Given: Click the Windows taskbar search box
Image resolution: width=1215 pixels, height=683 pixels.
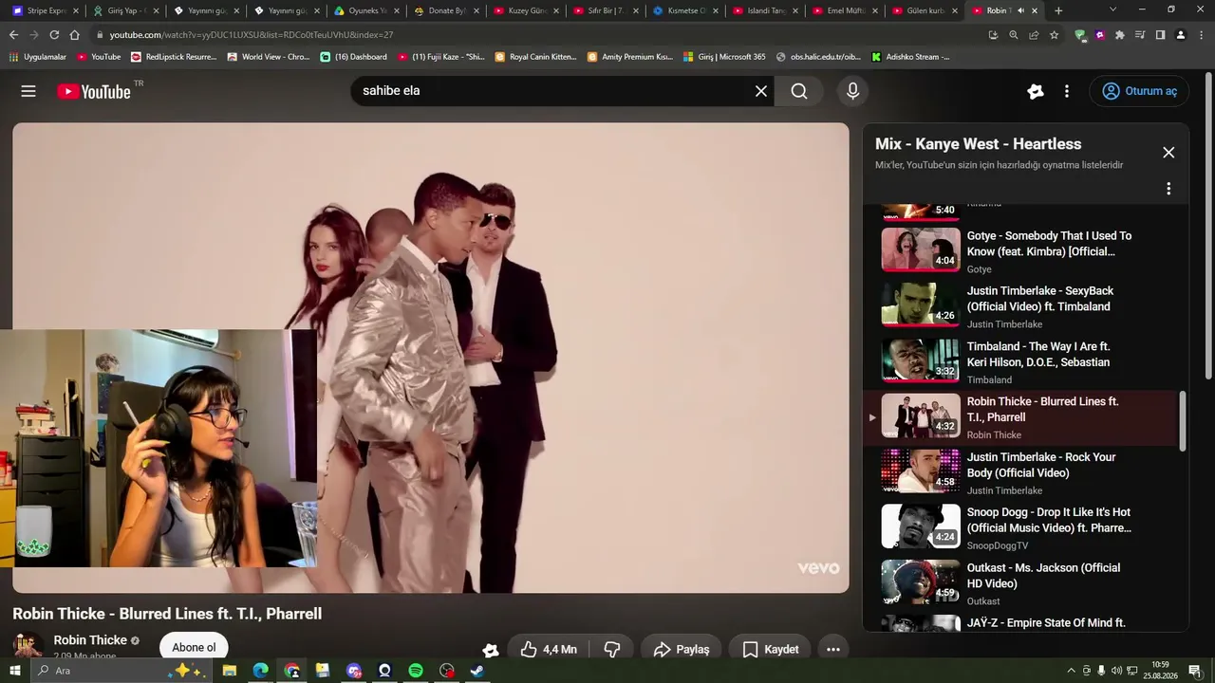Looking at the screenshot, I should pyautogui.click(x=121, y=671).
